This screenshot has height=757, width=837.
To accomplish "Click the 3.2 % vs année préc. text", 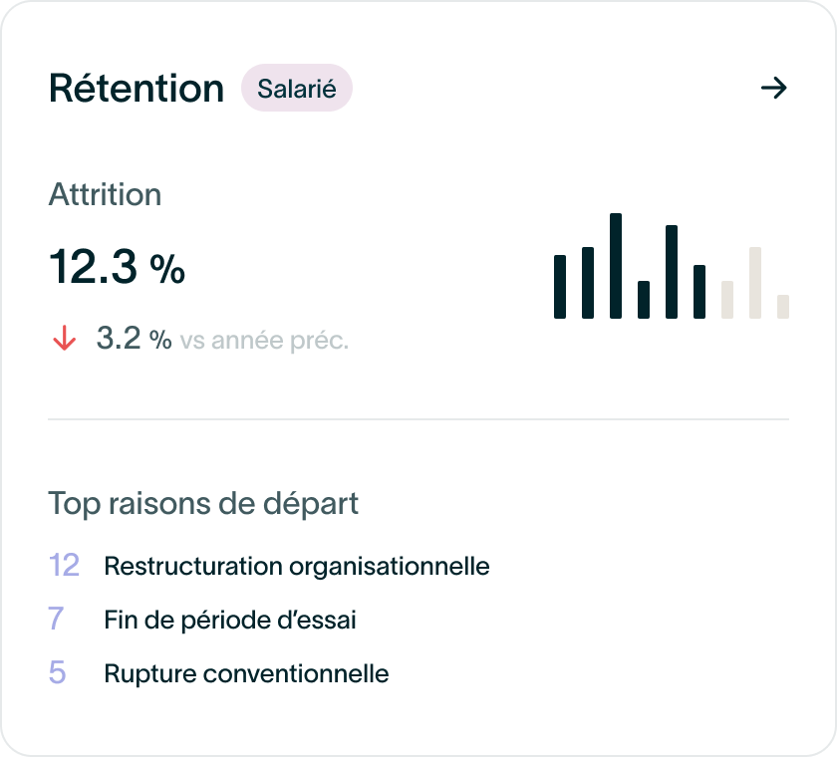I will (x=222, y=339).
